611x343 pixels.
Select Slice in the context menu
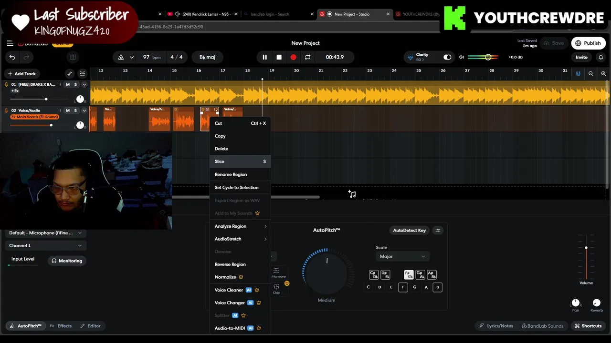tap(240, 161)
